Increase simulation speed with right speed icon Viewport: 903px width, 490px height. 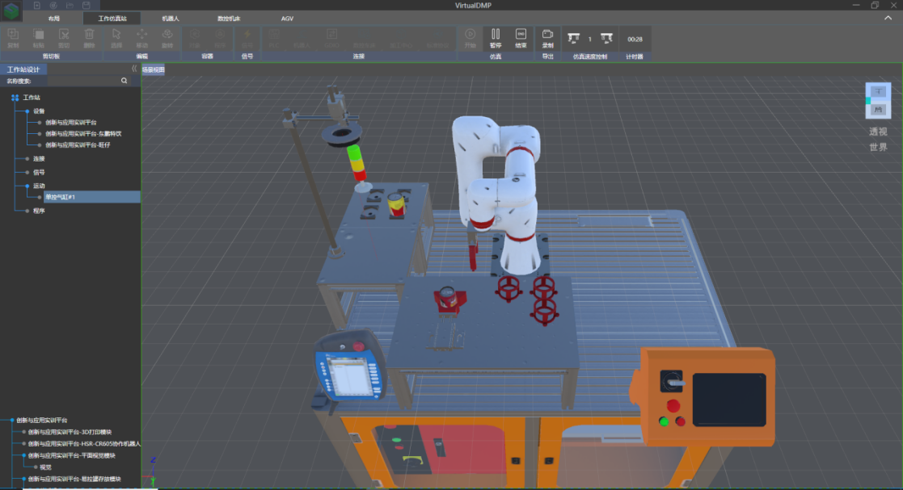[x=606, y=39]
